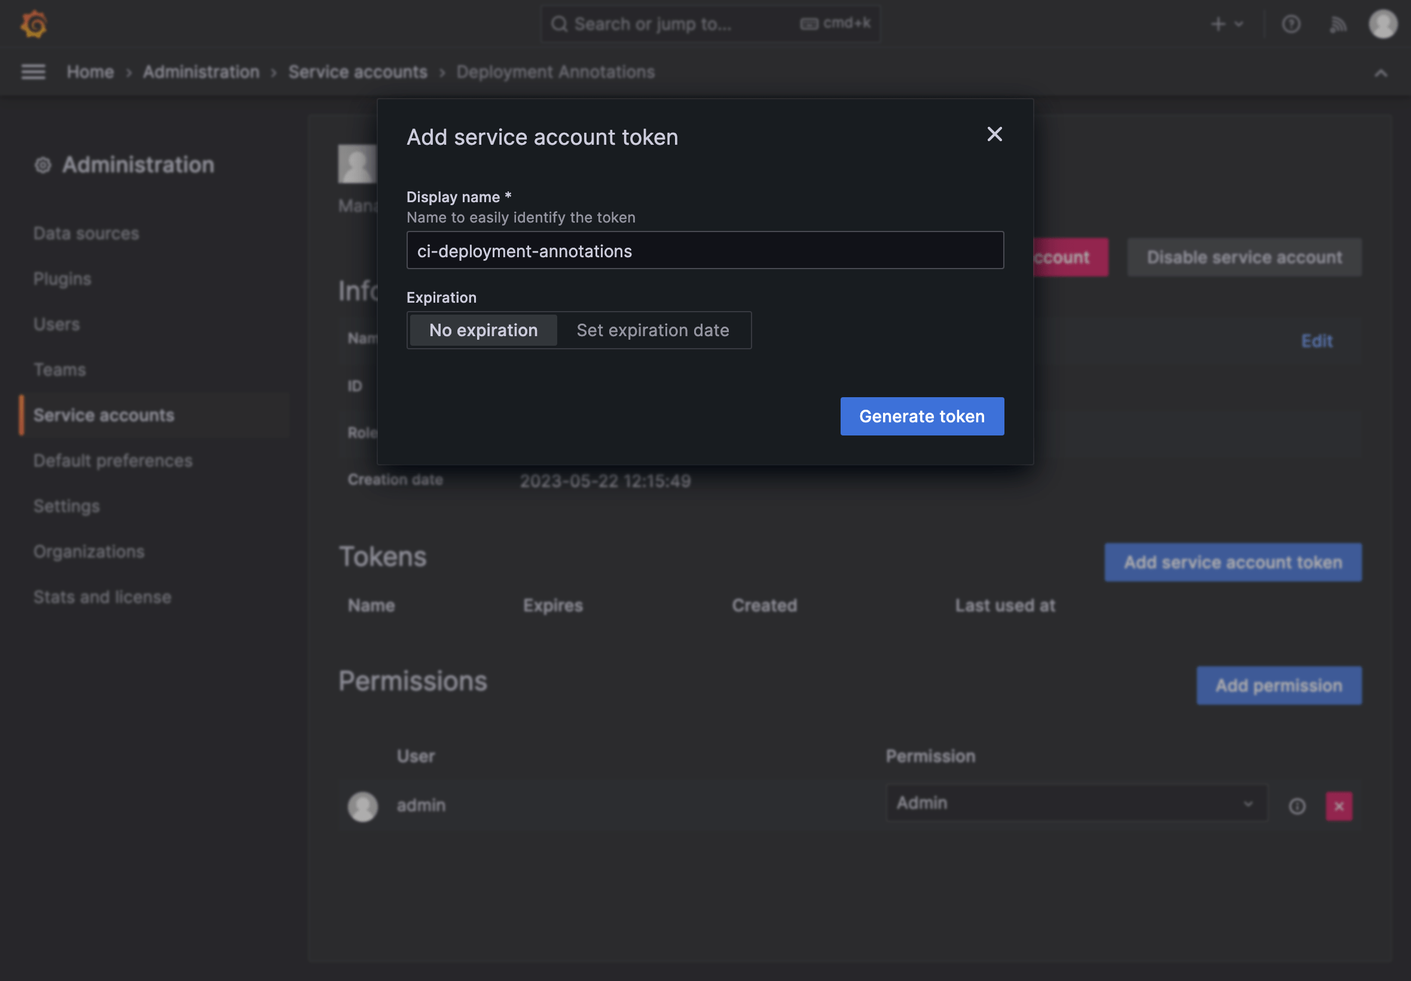Click the plus icon in top bar
Image resolution: width=1411 pixels, height=981 pixels.
point(1218,24)
